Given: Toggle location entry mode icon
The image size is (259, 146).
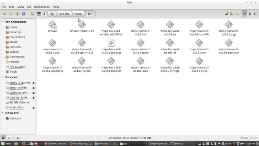Looking at the screenshot, I should (x=226, y=14).
